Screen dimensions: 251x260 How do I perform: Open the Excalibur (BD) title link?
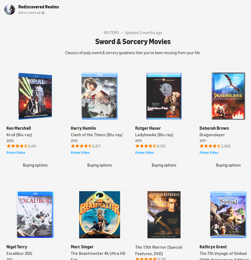coord(19,253)
